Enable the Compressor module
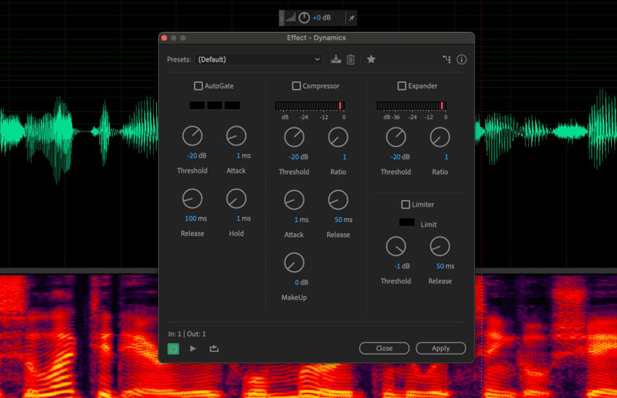The image size is (617, 398). click(296, 85)
